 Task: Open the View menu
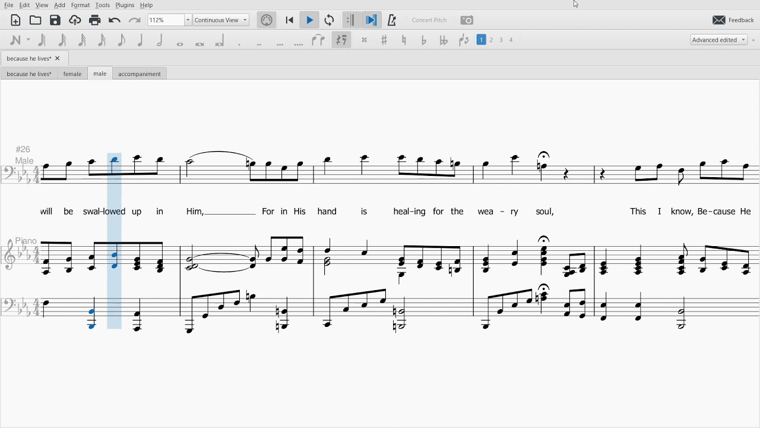pyautogui.click(x=42, y=5)
